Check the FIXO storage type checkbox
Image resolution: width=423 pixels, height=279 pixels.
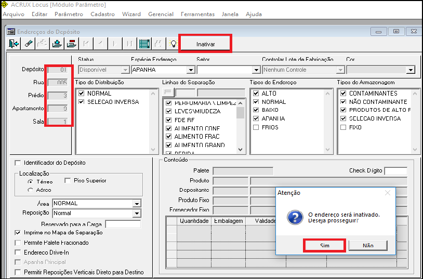click(x=343, y=127)
